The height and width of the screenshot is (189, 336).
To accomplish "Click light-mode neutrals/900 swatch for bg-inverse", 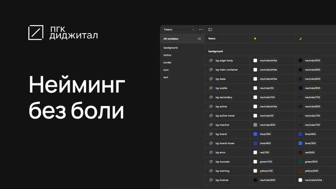I will click(x=255, y=180).
